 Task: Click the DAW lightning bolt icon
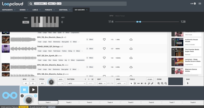click(188, 83)
